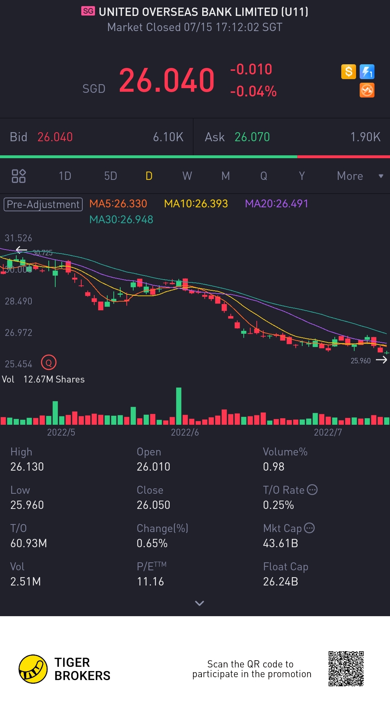Tap the Tiger Brokers logo

coord(65,669)
